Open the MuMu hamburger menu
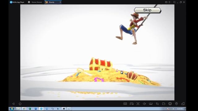 170,2
